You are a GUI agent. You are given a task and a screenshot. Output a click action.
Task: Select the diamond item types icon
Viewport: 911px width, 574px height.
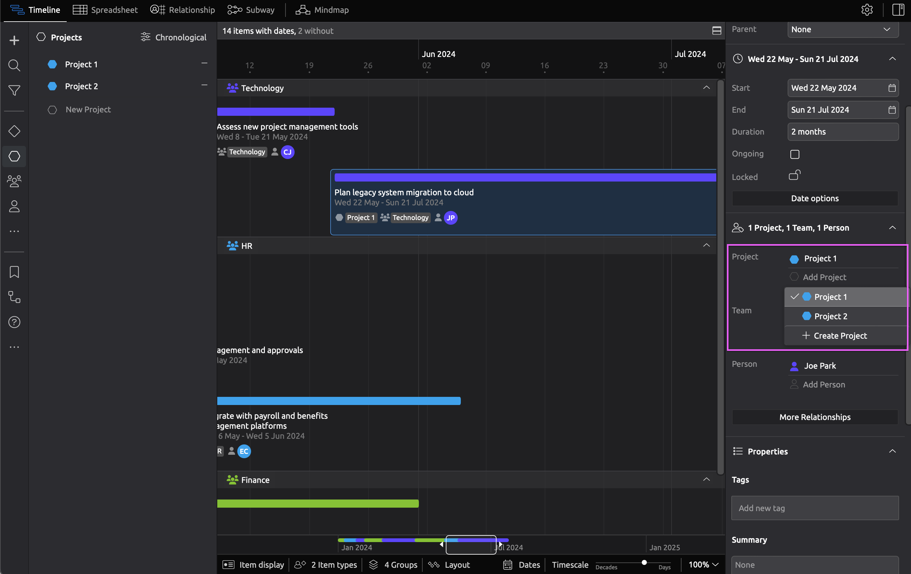pos(14,131)
